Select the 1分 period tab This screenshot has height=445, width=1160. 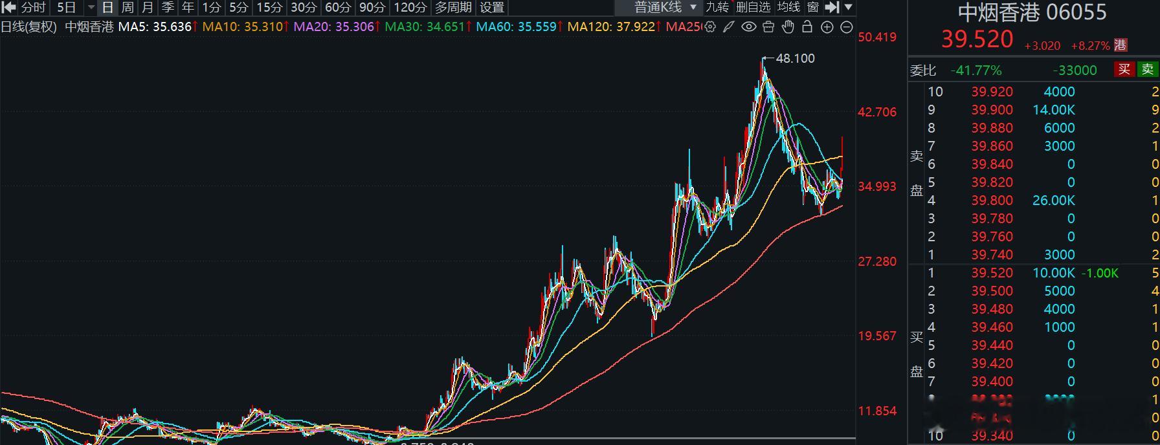click(212, 8)
